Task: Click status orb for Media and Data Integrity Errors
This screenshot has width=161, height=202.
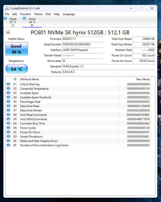Action: pyautogui.click(x=8, y=141)
